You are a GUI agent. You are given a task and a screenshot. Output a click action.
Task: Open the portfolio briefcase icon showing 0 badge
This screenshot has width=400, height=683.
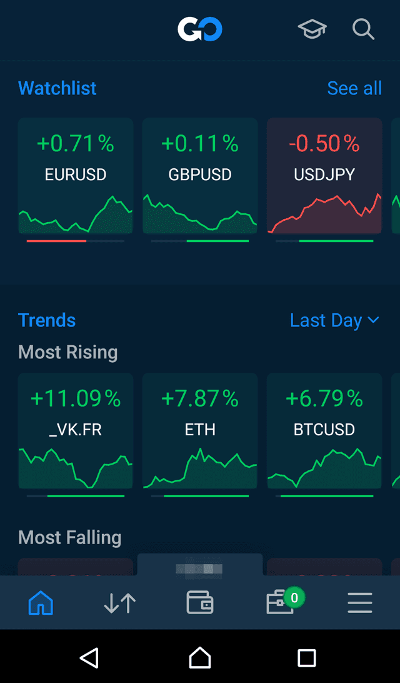[x=279, y=602]
